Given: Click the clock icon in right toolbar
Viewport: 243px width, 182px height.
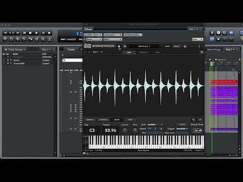Looking at the screenshot, I should (218, 33).
